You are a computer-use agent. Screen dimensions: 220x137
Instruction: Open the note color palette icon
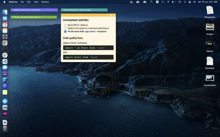point(111,15)
